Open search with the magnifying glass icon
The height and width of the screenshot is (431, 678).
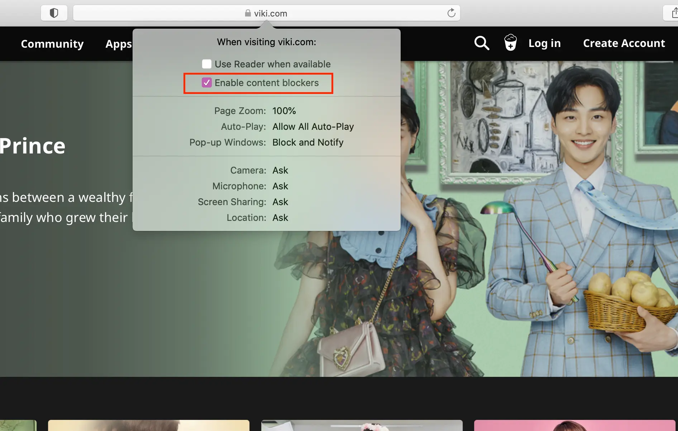482,43
